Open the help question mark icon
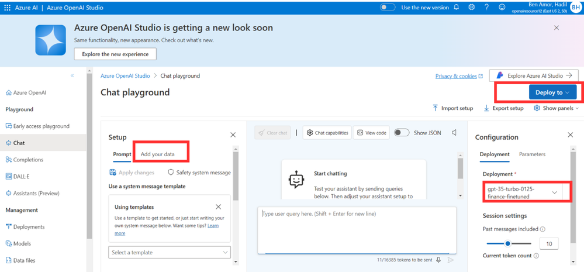This screenshot has width=584, height=272. coord(486,8)
